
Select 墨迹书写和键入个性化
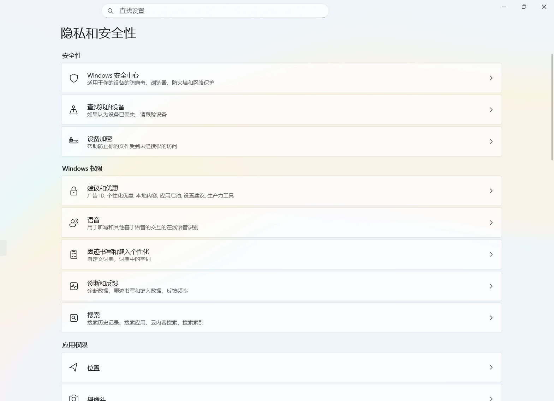click(x=281, y=254)
